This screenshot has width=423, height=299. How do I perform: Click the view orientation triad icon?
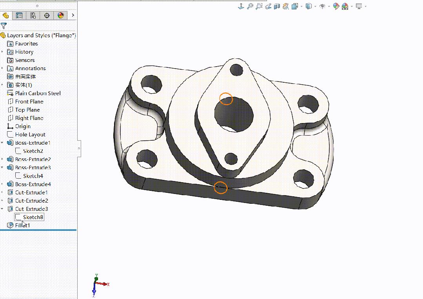pos(241,6)
